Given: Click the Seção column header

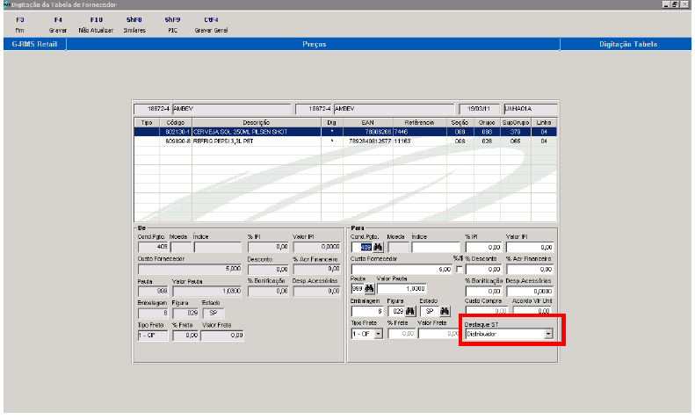Looking at the screenshot, I should (460, 123).
